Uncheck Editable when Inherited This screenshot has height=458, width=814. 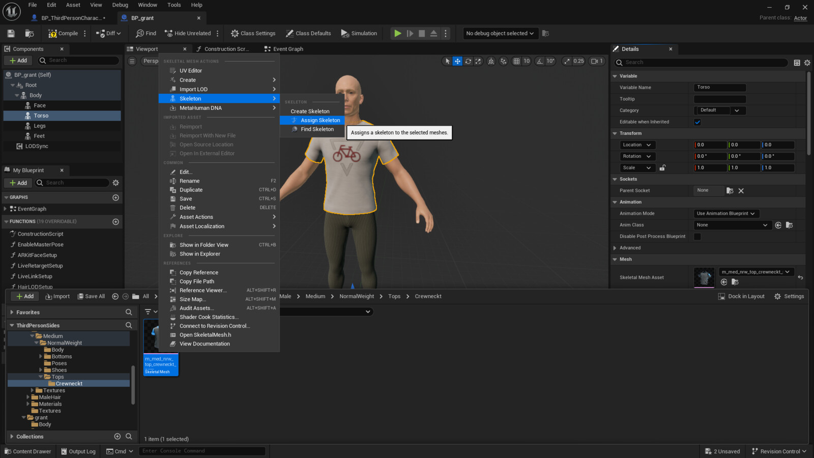[697, 122]
